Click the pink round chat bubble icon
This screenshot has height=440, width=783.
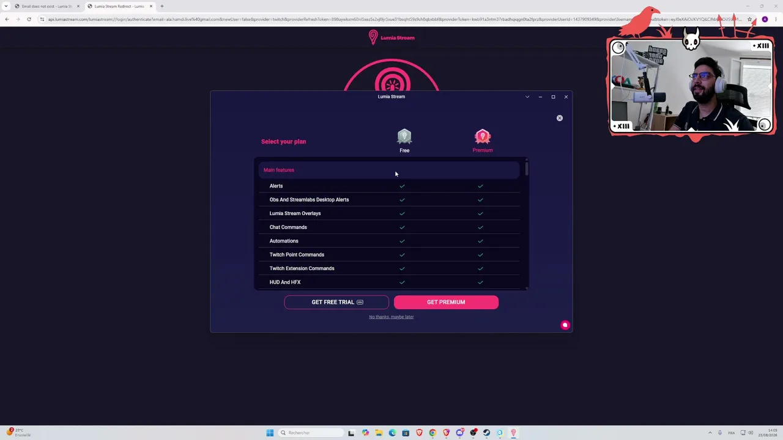(x=565, y=325)
